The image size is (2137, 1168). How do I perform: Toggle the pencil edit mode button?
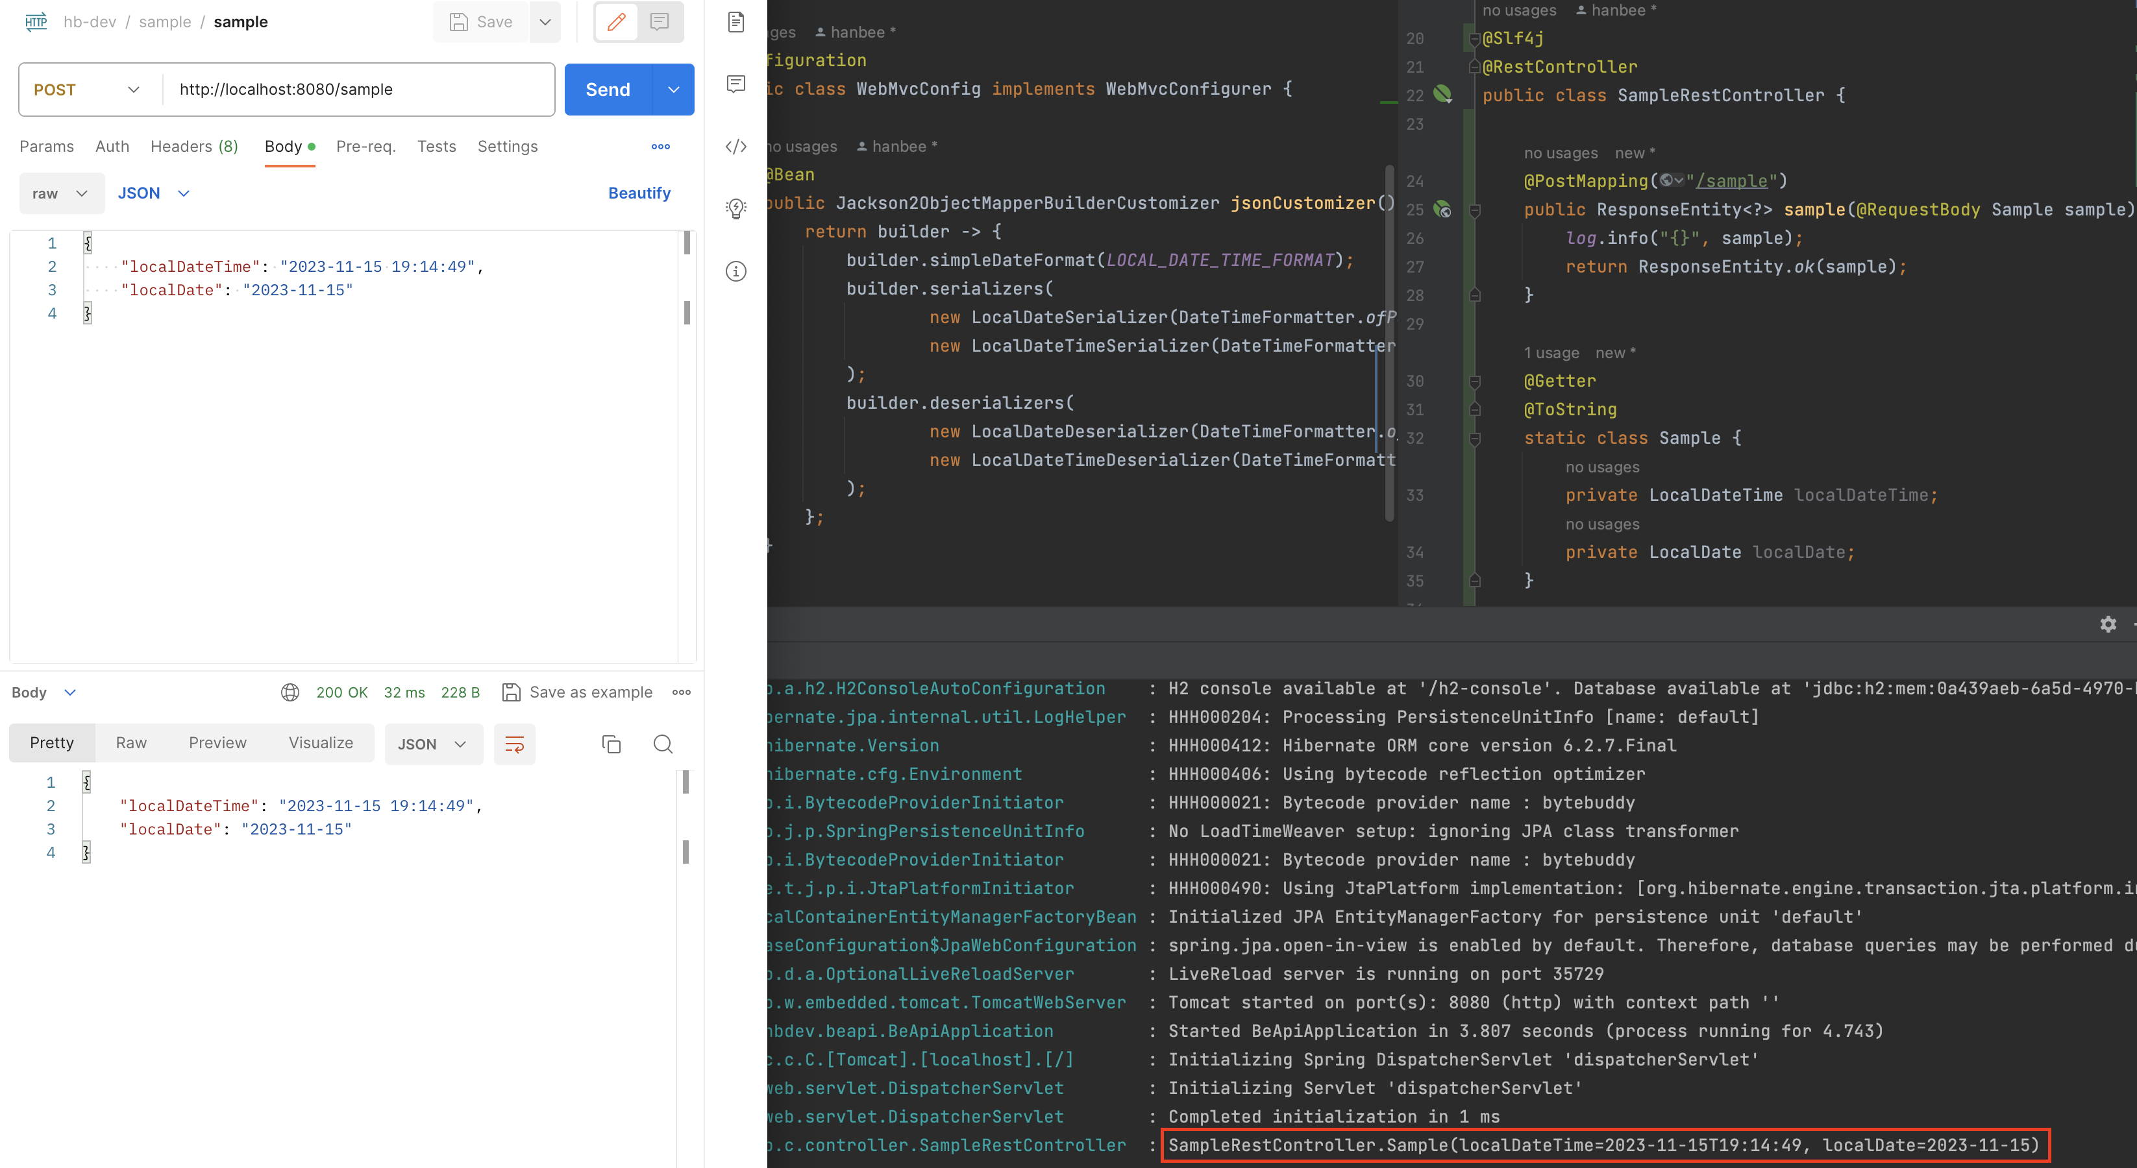coord(617,22)
